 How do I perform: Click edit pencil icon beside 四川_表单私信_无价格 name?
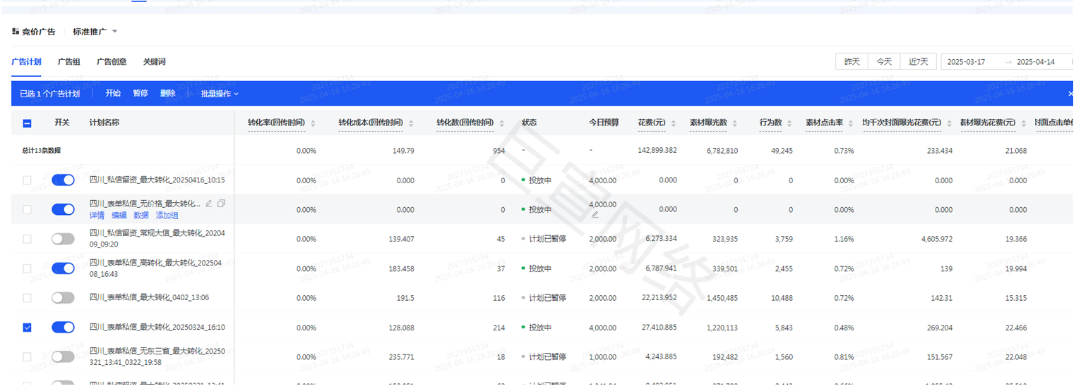pos(208,204)
